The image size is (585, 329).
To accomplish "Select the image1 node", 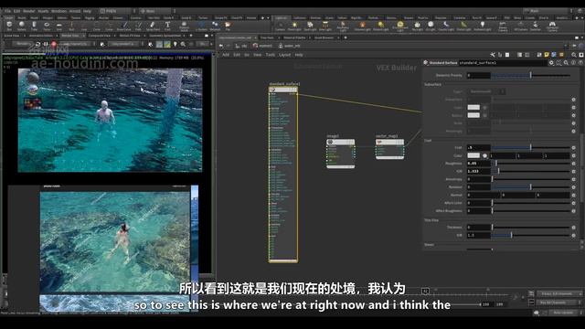I will tap(341, 154).
